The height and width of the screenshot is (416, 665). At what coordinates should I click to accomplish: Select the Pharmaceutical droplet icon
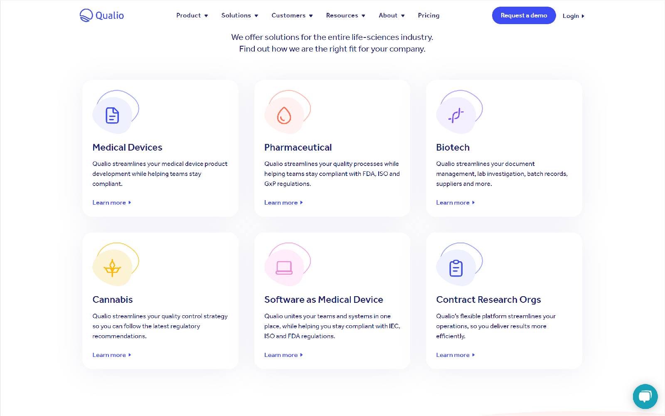click(284, 115)
